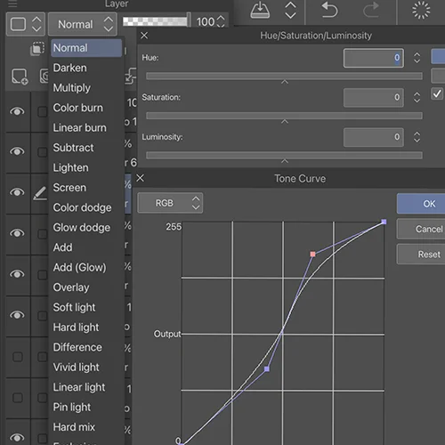
Task: Click the Luminosity value stepper arrows
Action: point(417,137)
